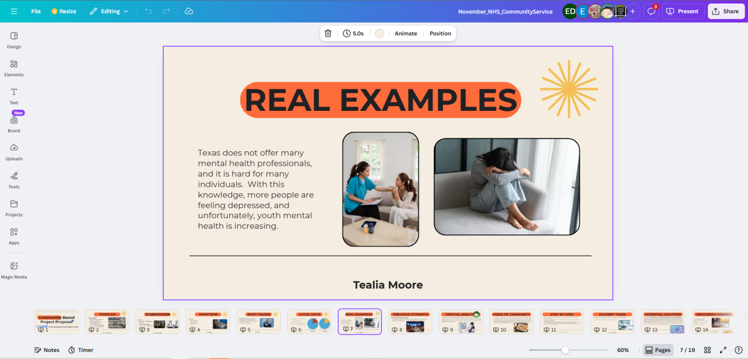Select the Tealia Moore name text
This screenshot has height=359, width=748.
point(388,285)
